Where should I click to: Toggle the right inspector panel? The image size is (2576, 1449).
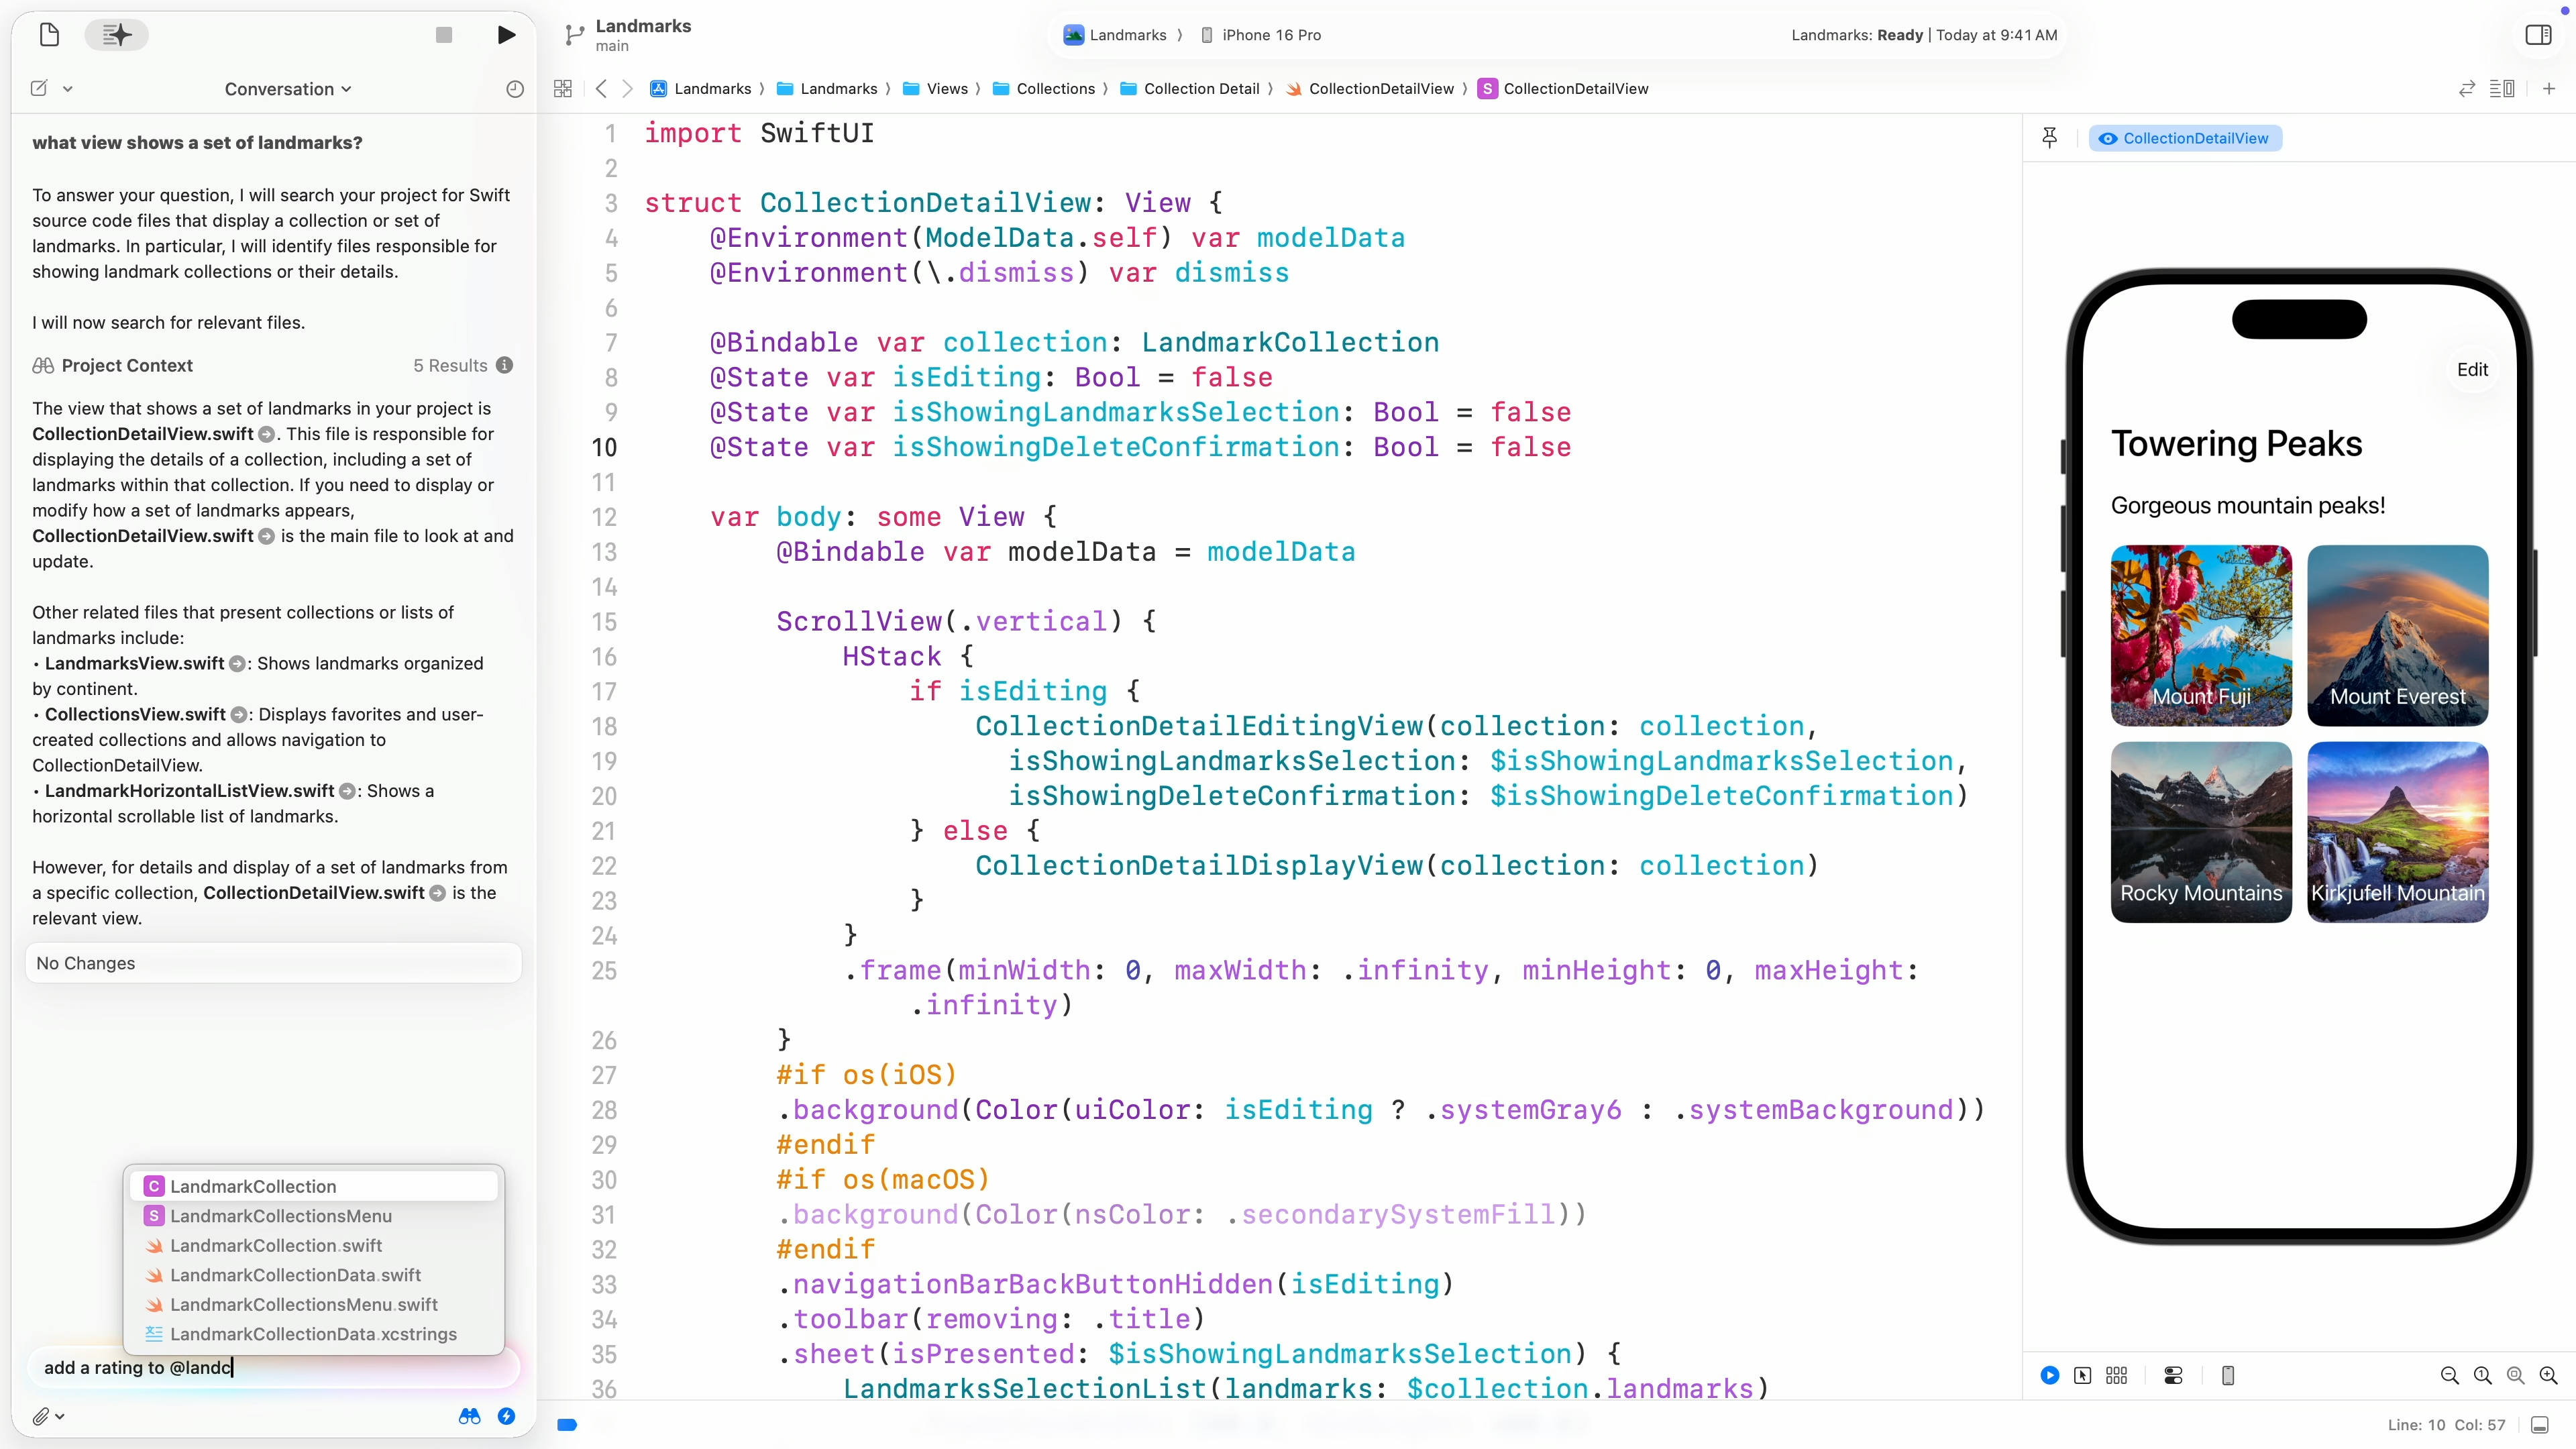(x=2537, y=35)
